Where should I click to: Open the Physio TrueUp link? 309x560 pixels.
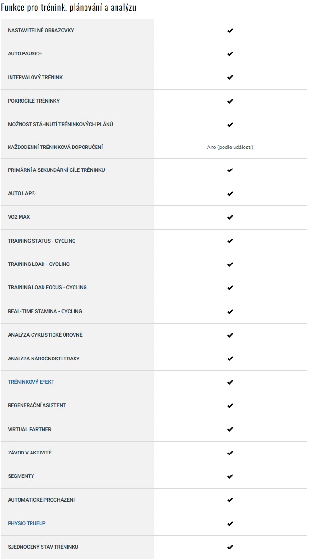(27, 524)
